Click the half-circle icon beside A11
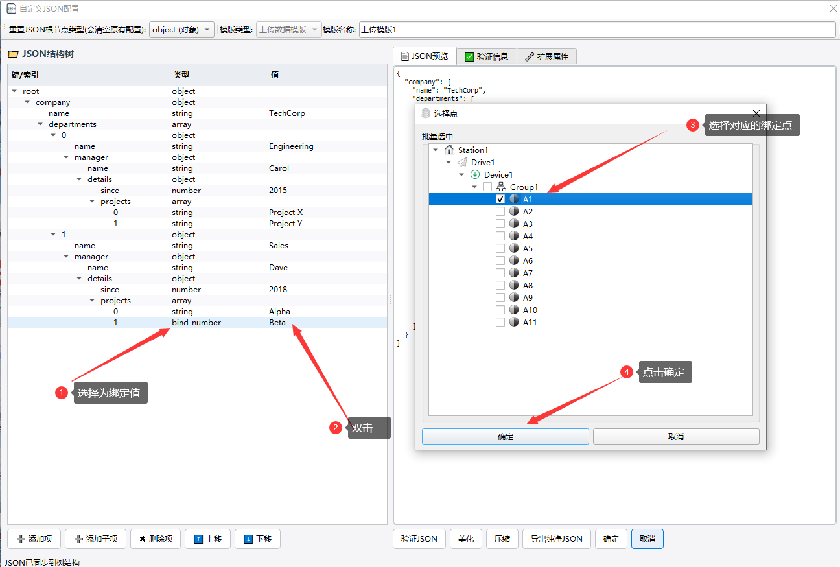The height and width of the screenshot is (567, 840). (x=514, y=322)
